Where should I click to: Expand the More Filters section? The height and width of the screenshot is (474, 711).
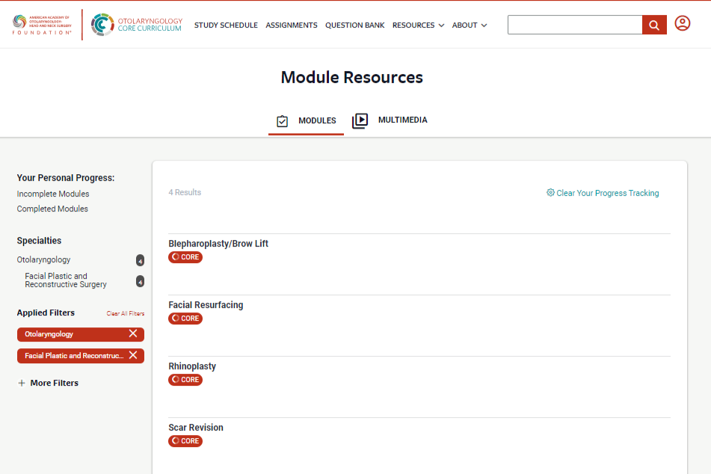coord(48,383)
